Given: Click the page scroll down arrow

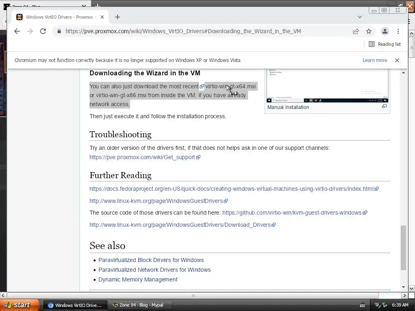Looking at the screenshot, I should tap(403, 287).
